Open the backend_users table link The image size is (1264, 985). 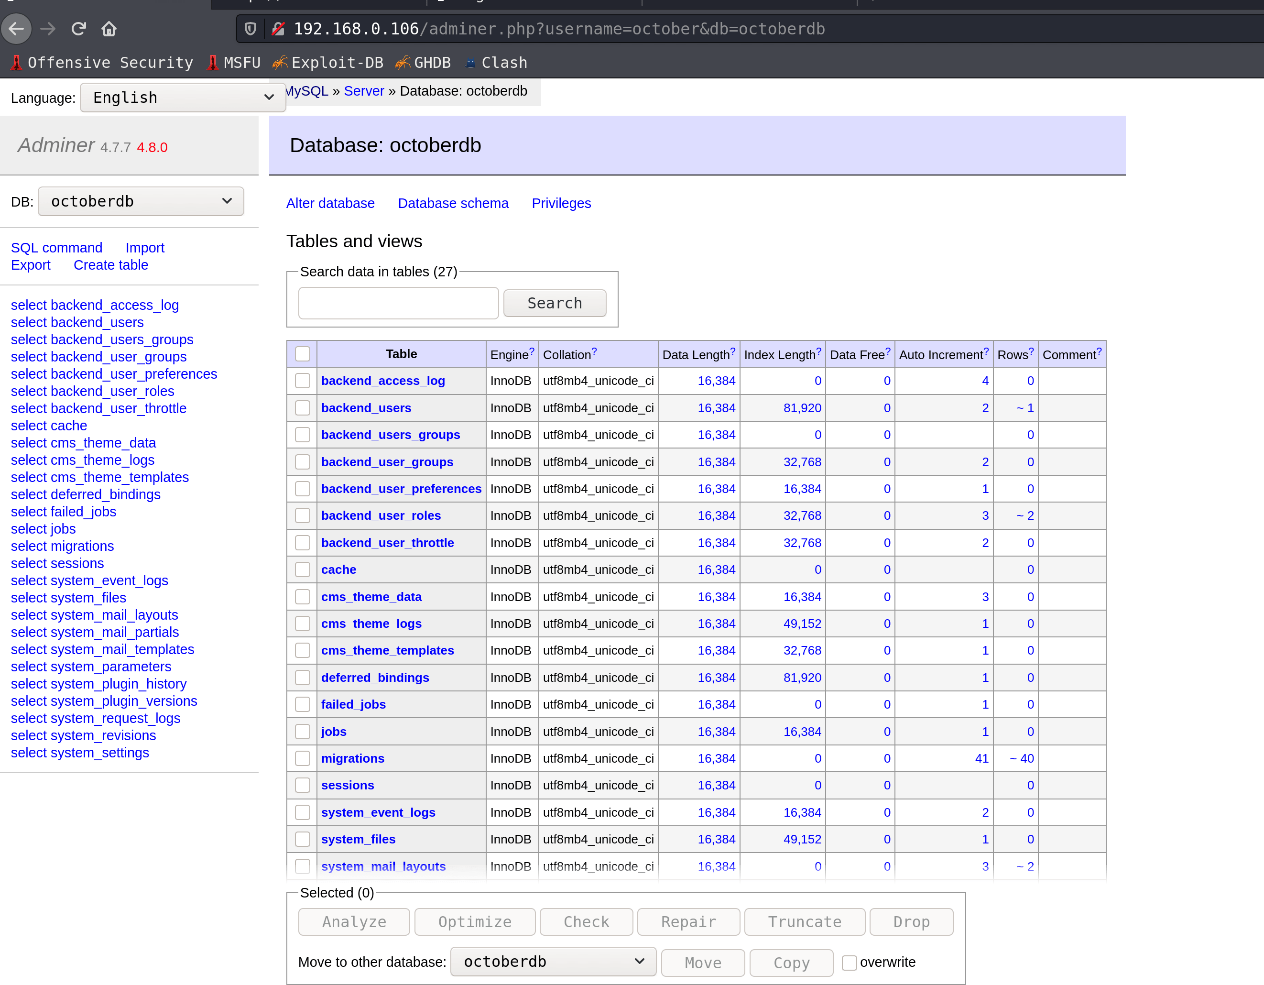(366, 407)
